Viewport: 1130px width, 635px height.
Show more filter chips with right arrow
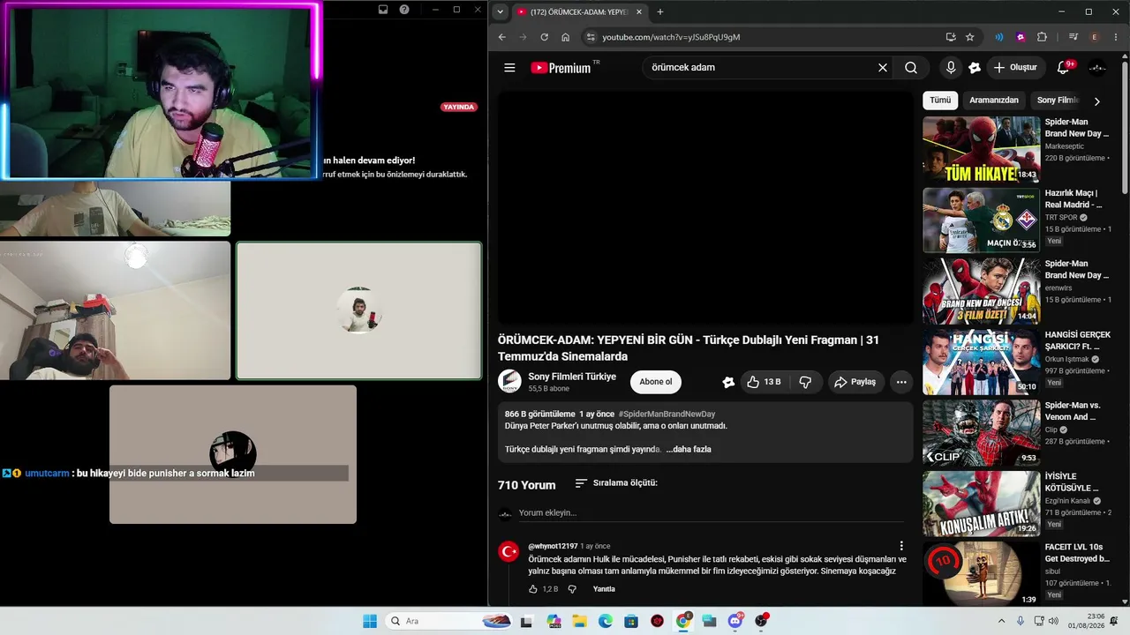click(x=1096, y=101)
